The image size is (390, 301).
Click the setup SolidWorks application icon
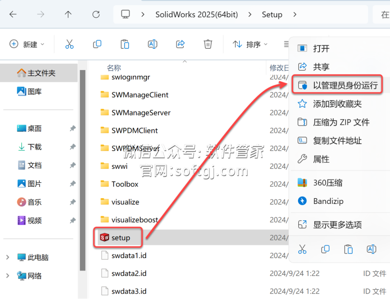[104, 237]
